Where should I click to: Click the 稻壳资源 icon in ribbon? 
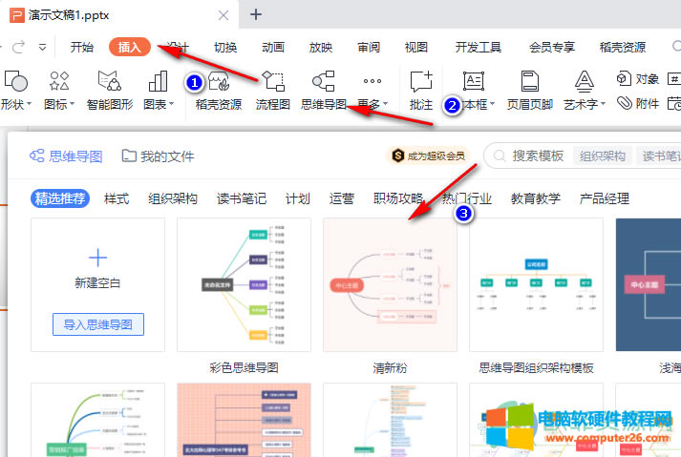[x=219, y=90]
